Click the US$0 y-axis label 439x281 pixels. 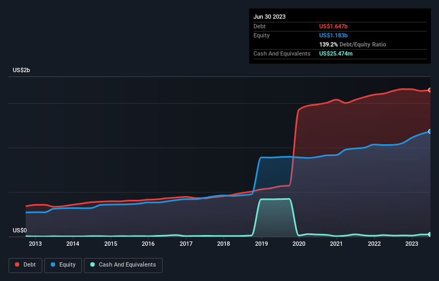(x=20, y=230)
